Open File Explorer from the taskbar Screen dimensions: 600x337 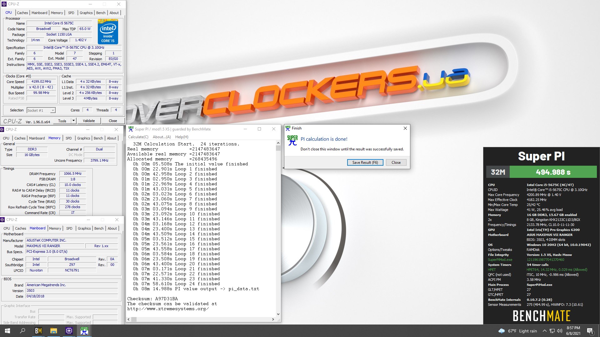tap(53, 331)
